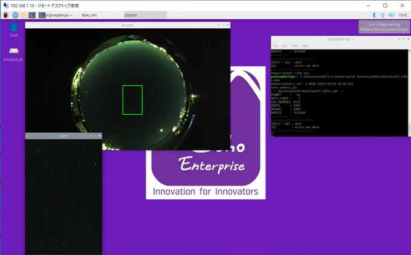Close the zoom window
The width and height of the screenshot is (411, 255).
tap(100, 136)
